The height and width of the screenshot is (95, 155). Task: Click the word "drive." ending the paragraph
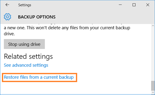(x=9, y=34)
